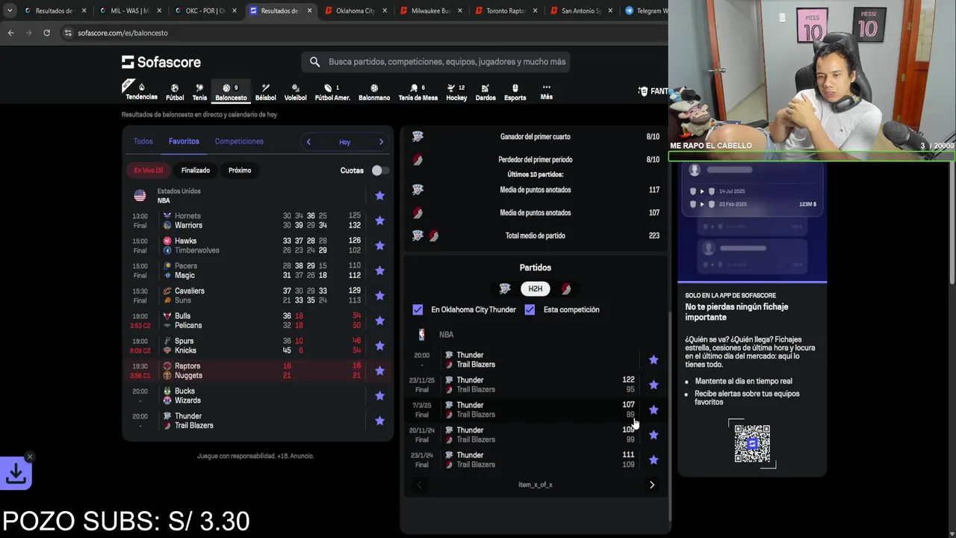Focus the Sofascore search field

[x=435, y=62]
